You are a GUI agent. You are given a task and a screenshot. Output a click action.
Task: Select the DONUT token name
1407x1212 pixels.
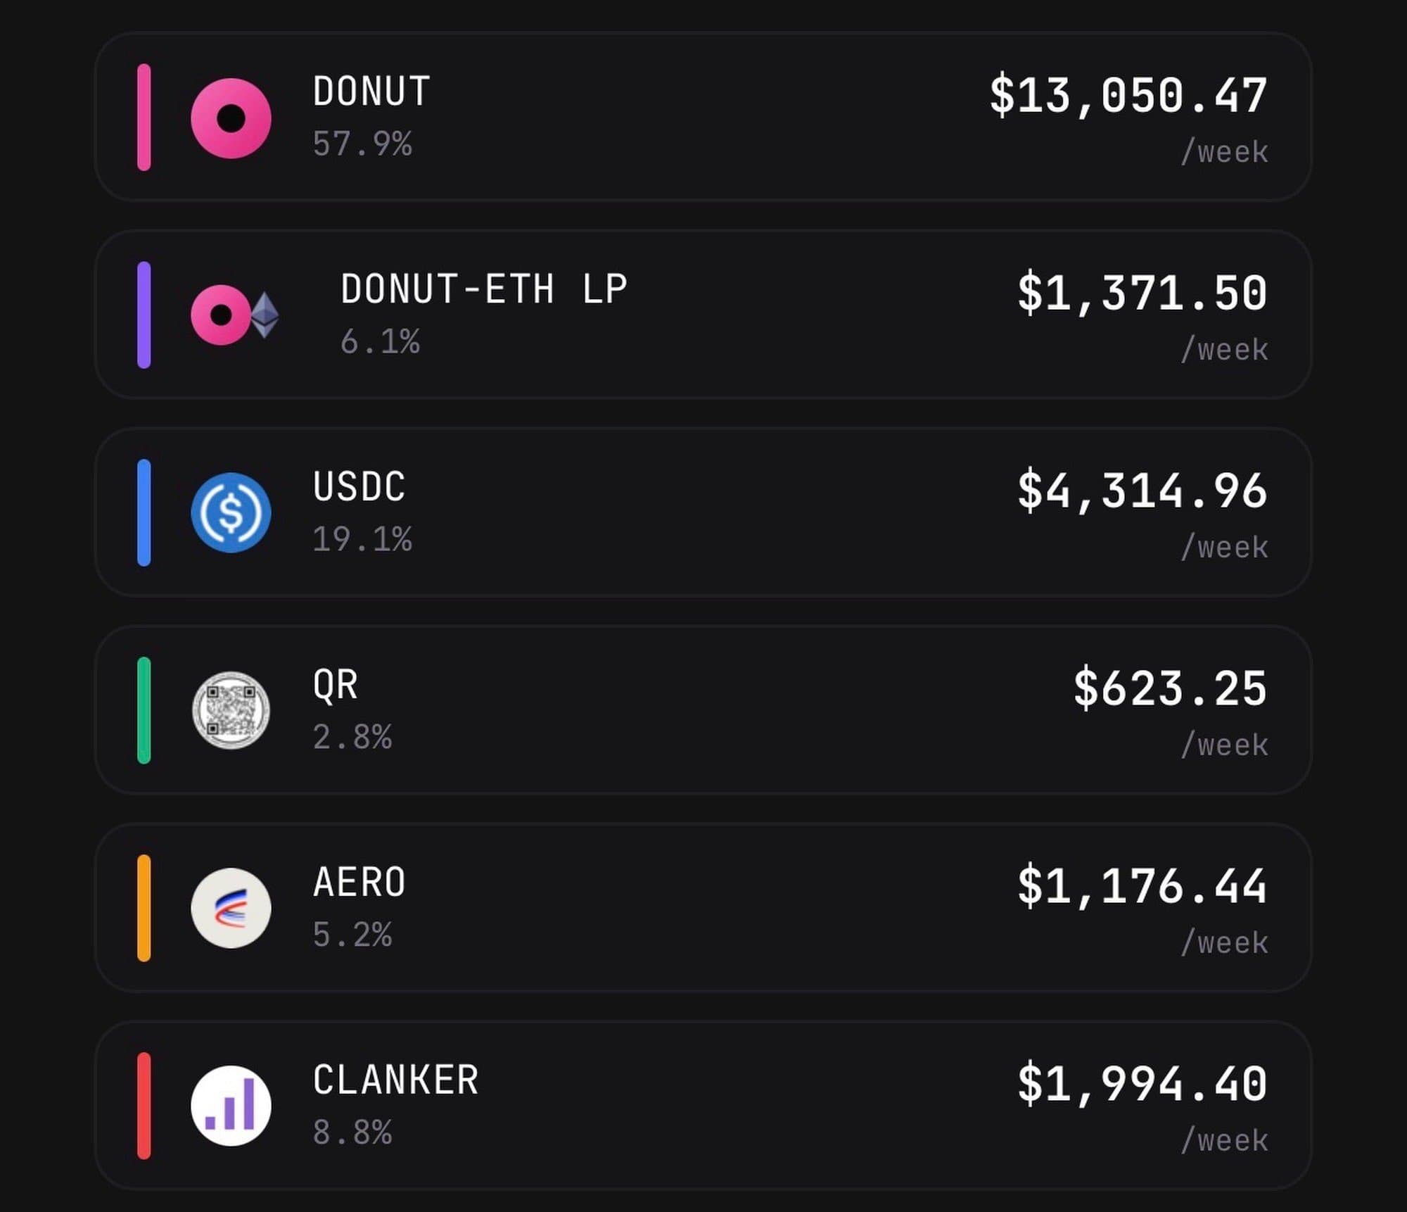click(x=371, y=91)
